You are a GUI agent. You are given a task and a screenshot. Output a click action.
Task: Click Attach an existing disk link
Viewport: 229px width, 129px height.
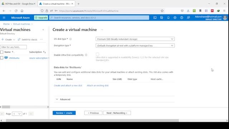coord(98,85)
